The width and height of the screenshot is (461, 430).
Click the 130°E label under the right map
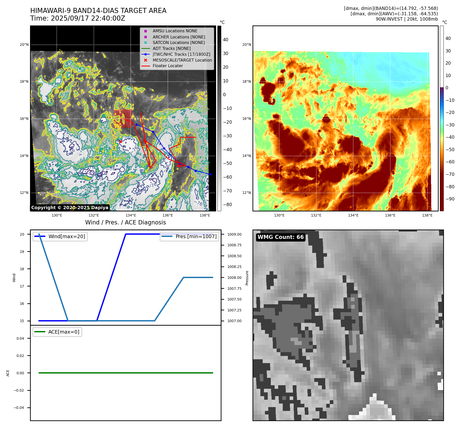pos(279,216)
